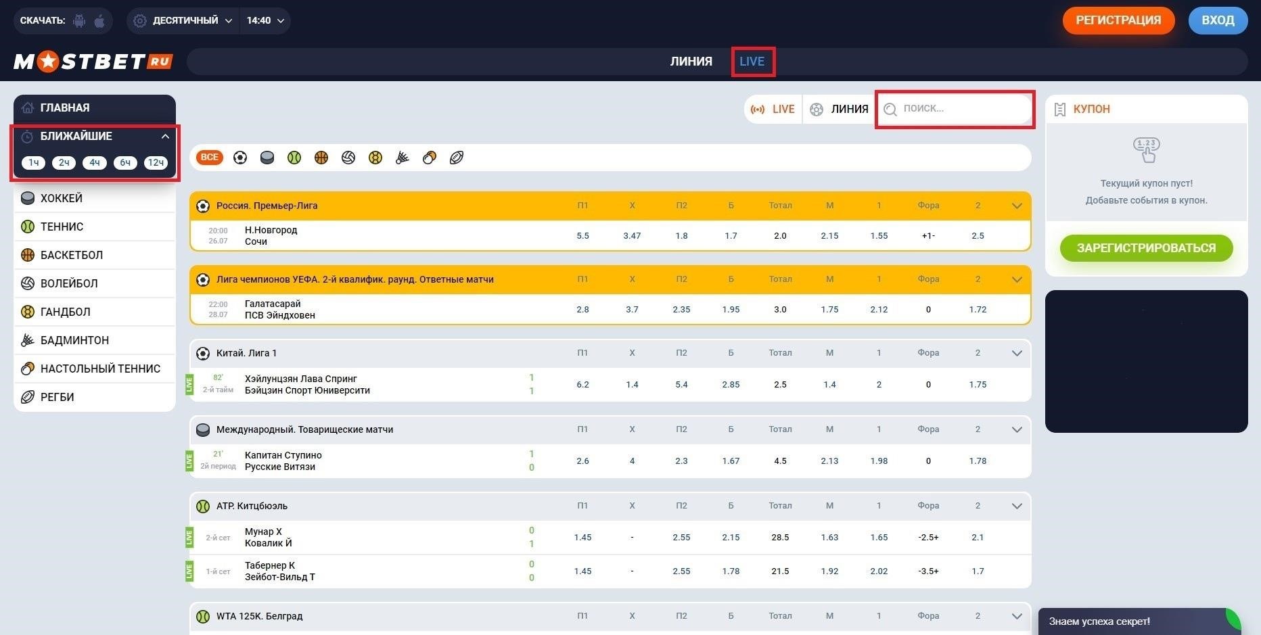Select the 6ч upcoming time filter
Image resolution: width=1261 pixels, height=635 pixels.
125,162
